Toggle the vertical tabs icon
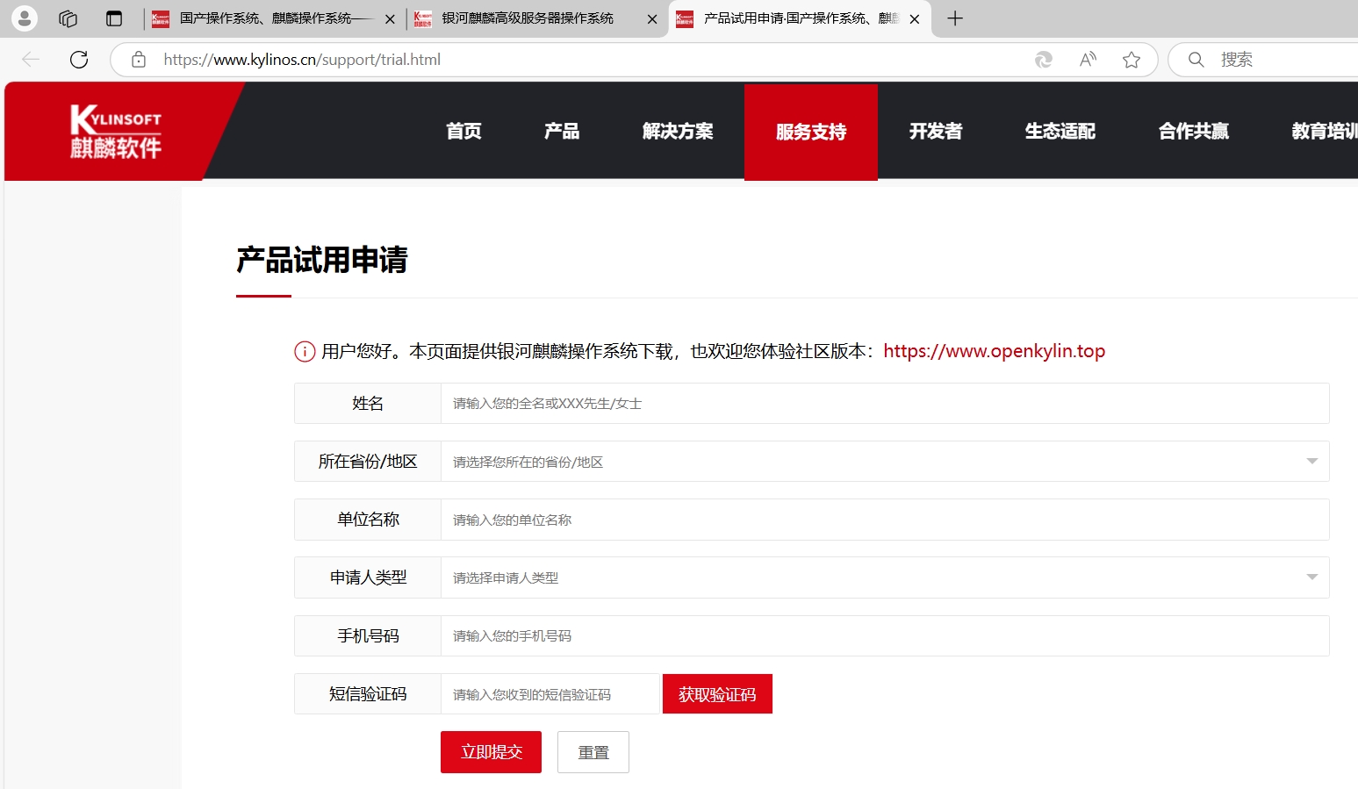Image resolution: width=1358 pixels, height=789 pixels. 114,18
